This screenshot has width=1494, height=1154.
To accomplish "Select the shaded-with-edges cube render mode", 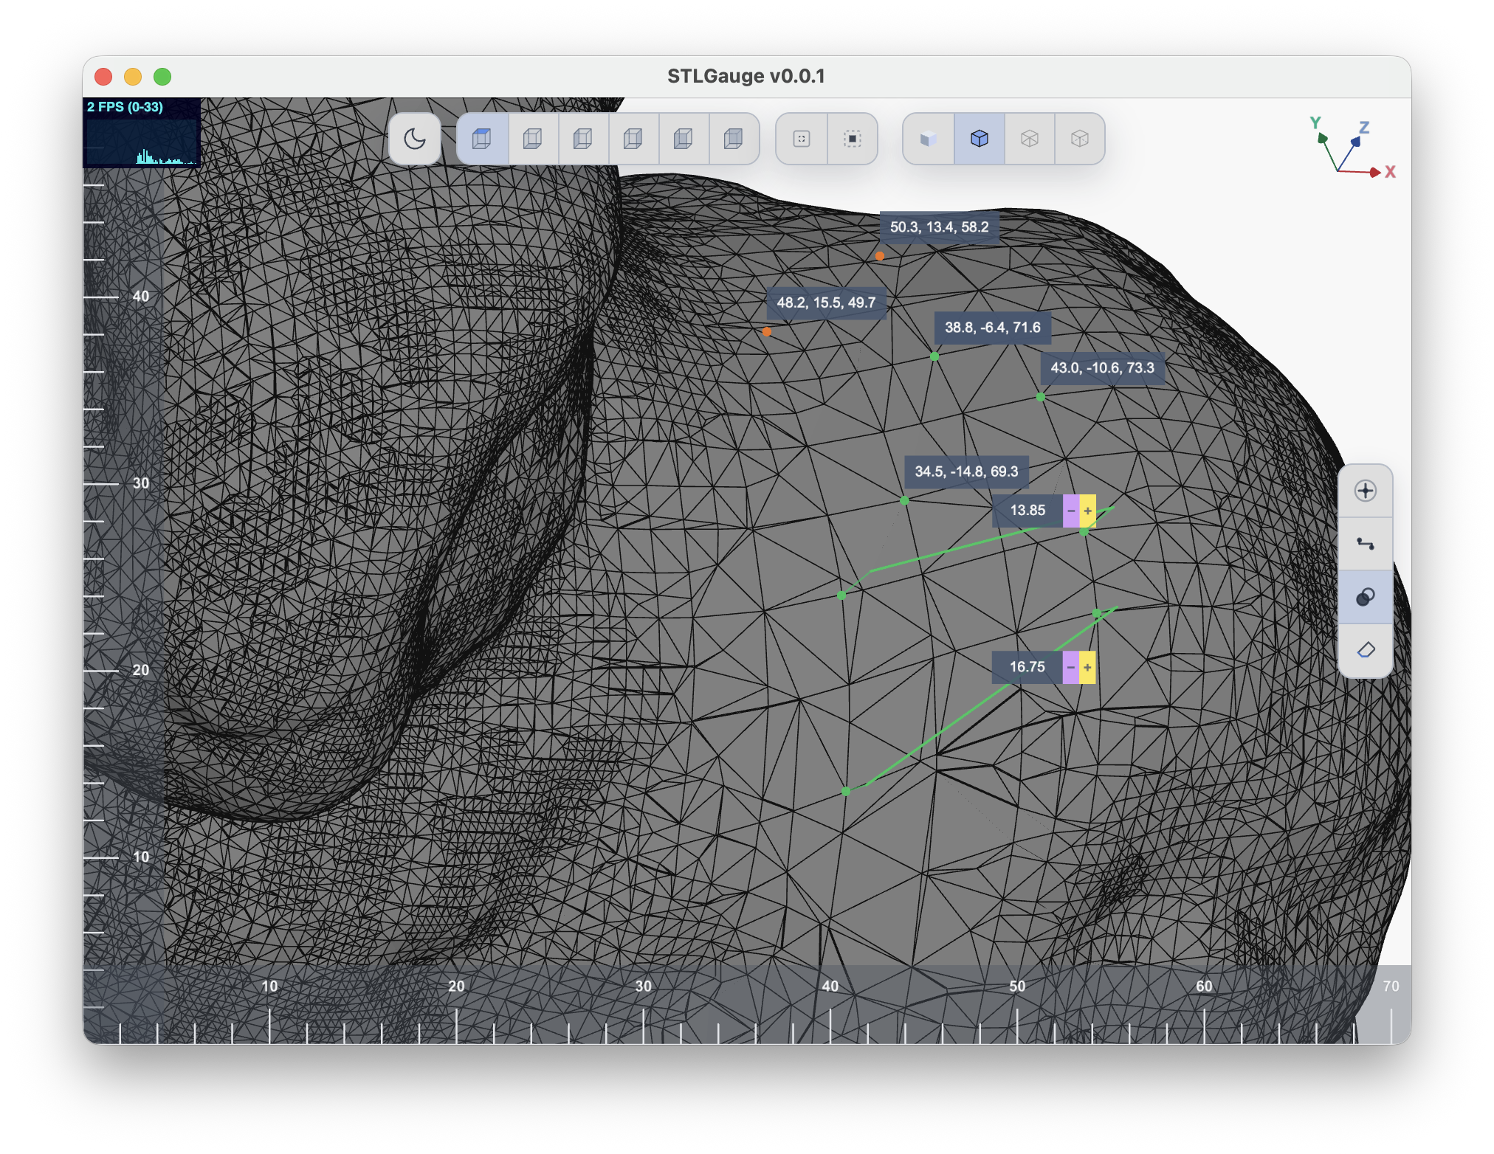I will click(979, 139).
